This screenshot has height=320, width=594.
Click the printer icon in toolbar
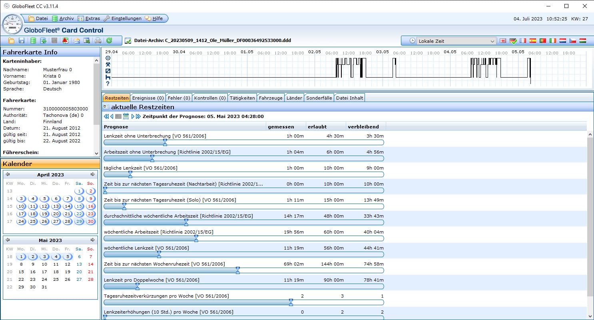[98, 41]
